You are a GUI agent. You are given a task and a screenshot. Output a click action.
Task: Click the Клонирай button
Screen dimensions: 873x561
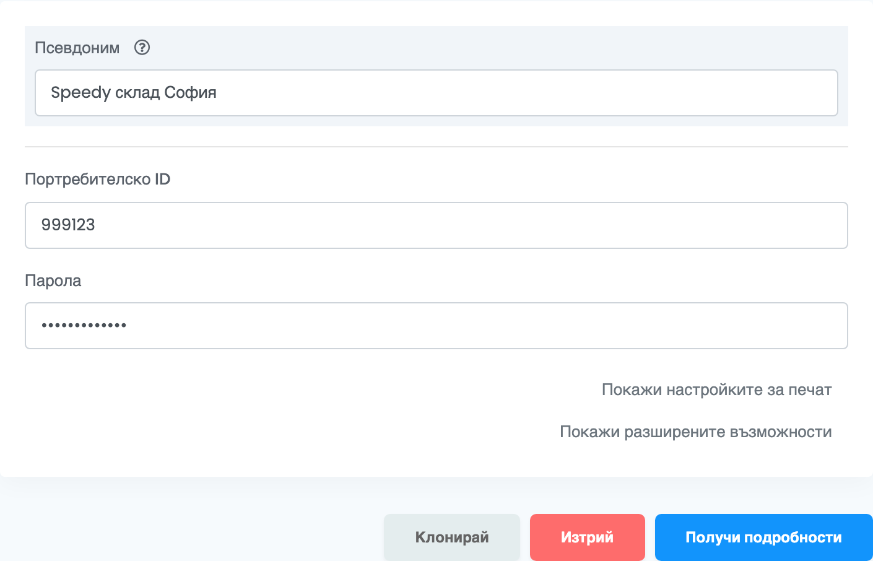452,537
